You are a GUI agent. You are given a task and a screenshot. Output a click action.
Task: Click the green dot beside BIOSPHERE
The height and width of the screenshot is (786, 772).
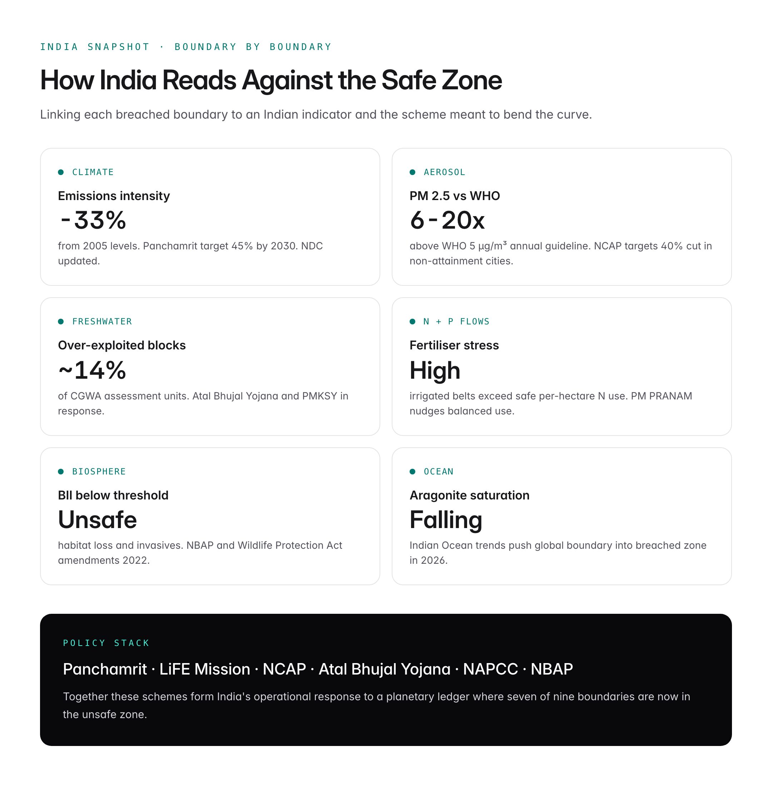[x=61, y=472]
